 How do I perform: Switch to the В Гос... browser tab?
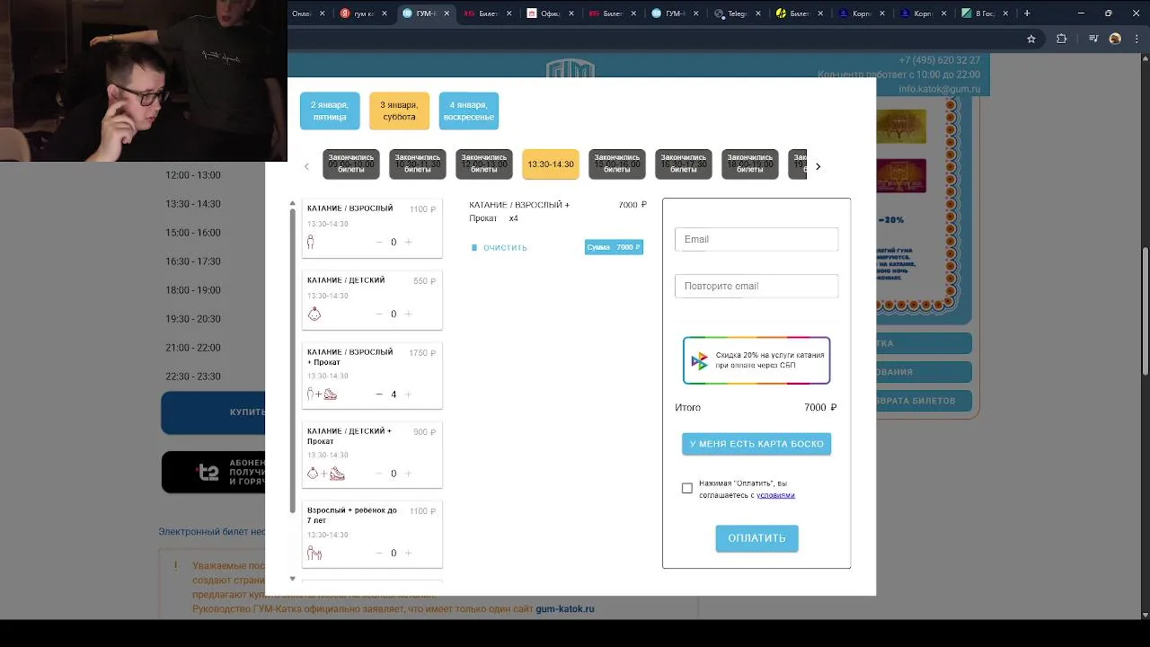click(x=985, y=13)
